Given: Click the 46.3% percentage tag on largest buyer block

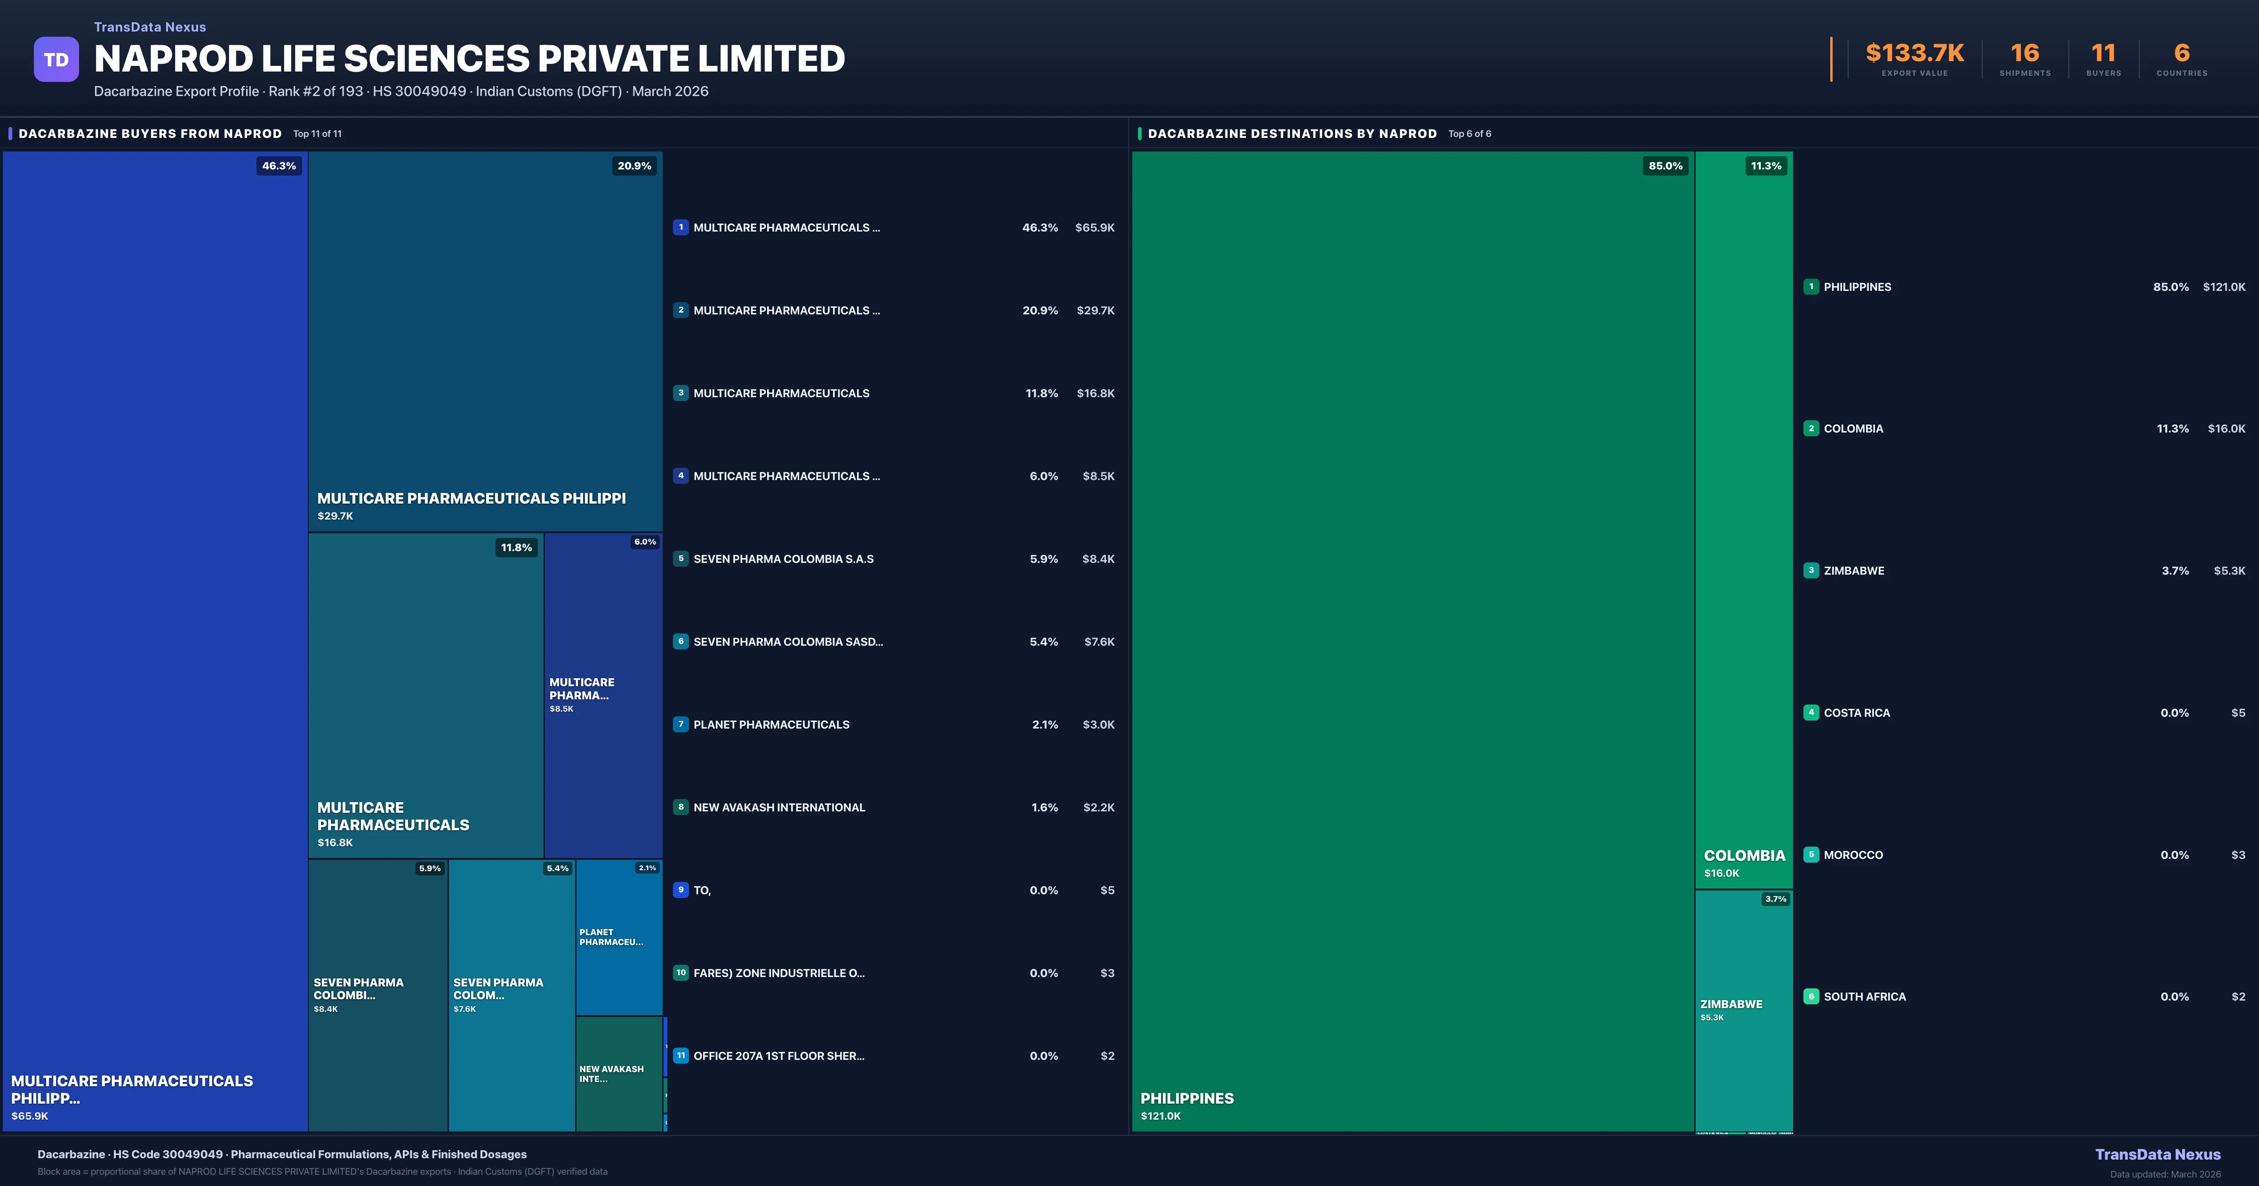Looking at the screenshot, I should (x=278, y=166).
